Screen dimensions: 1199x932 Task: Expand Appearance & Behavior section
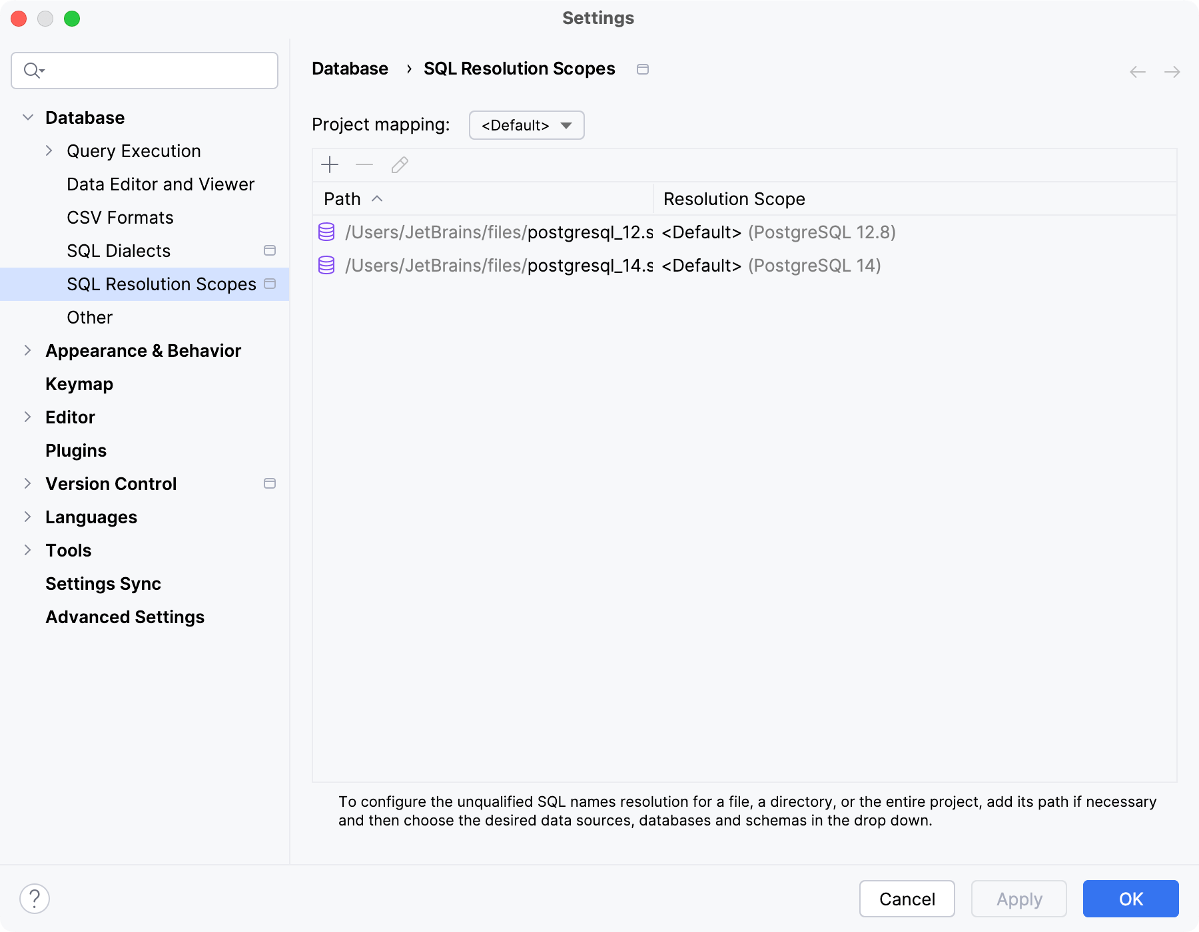coord(28,351)
